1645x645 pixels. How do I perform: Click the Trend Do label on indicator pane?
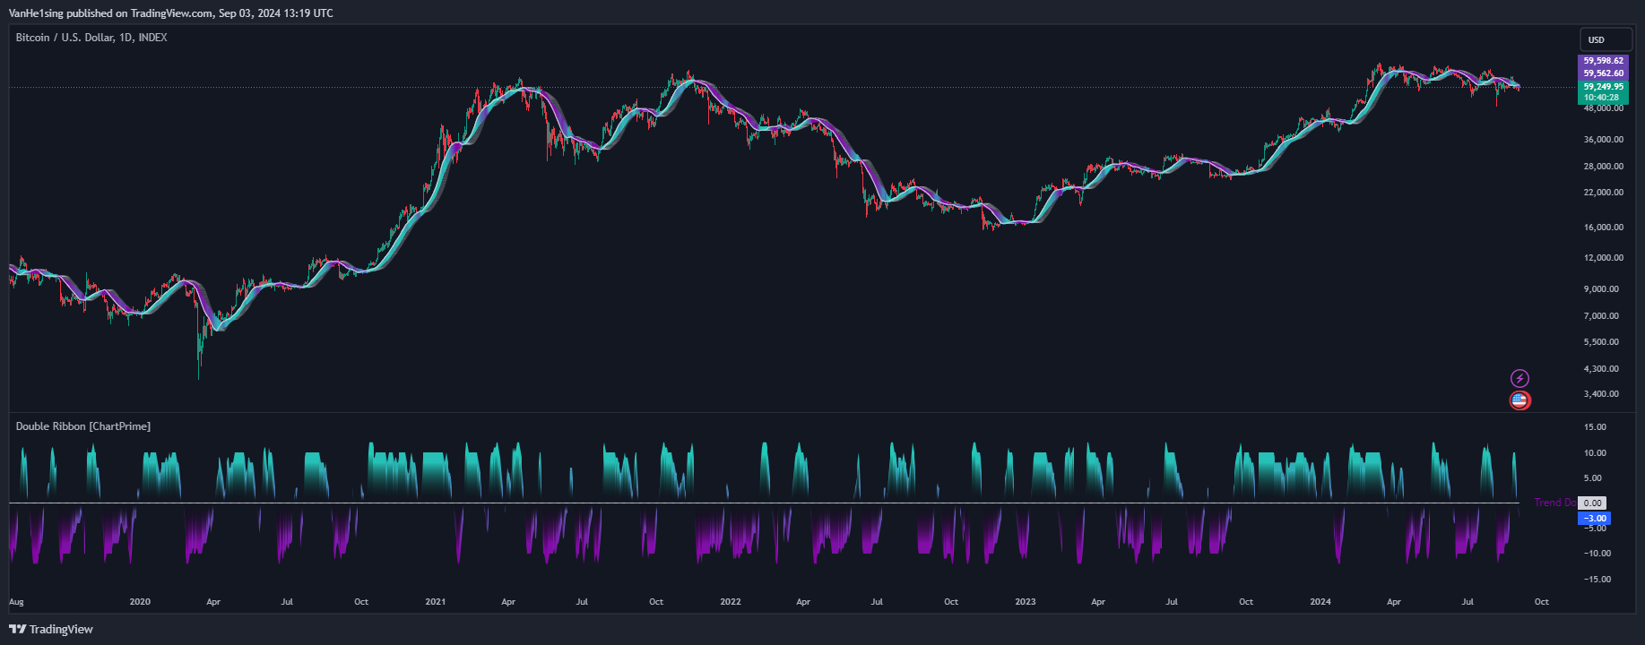pos(1554,503)
